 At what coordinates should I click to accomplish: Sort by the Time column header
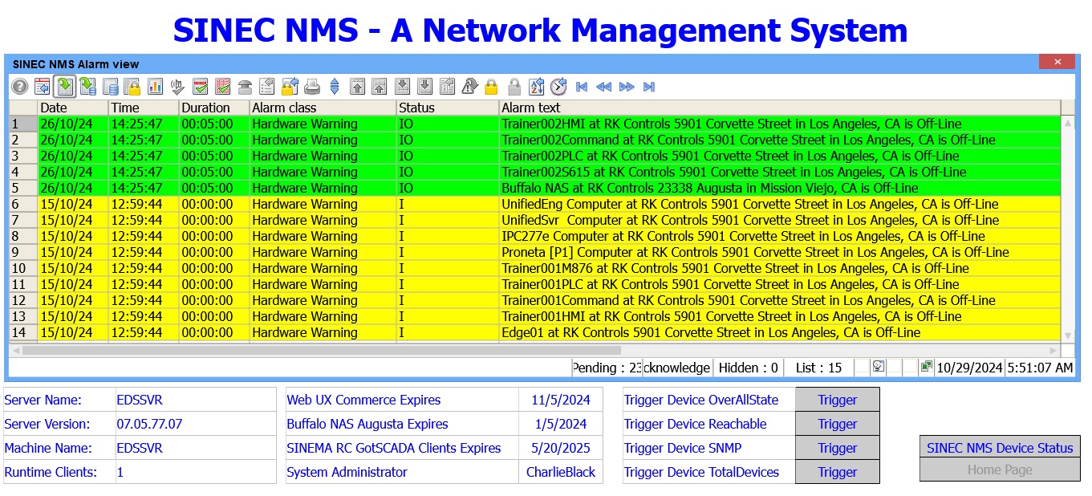coord(144,108)
